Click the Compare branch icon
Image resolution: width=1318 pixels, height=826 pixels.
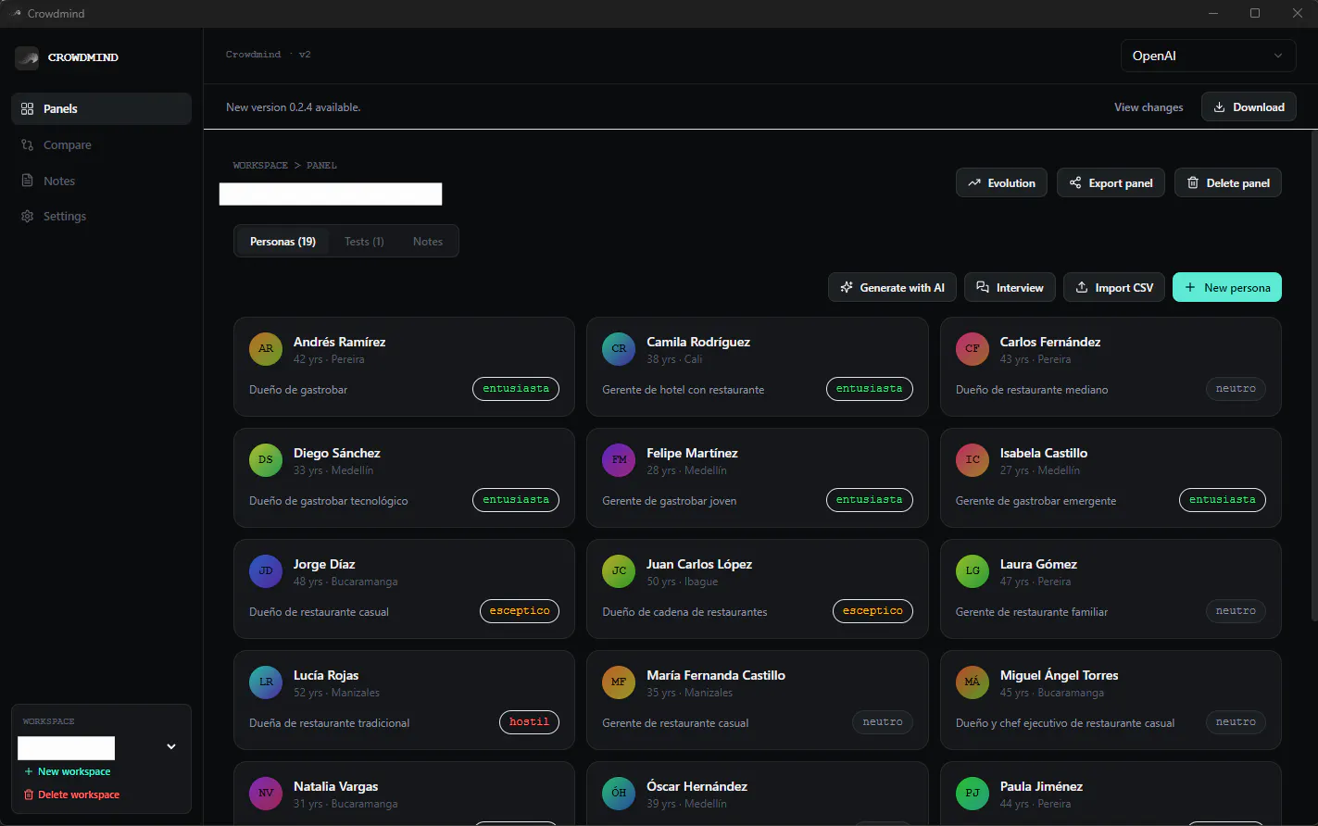point(27,144)
